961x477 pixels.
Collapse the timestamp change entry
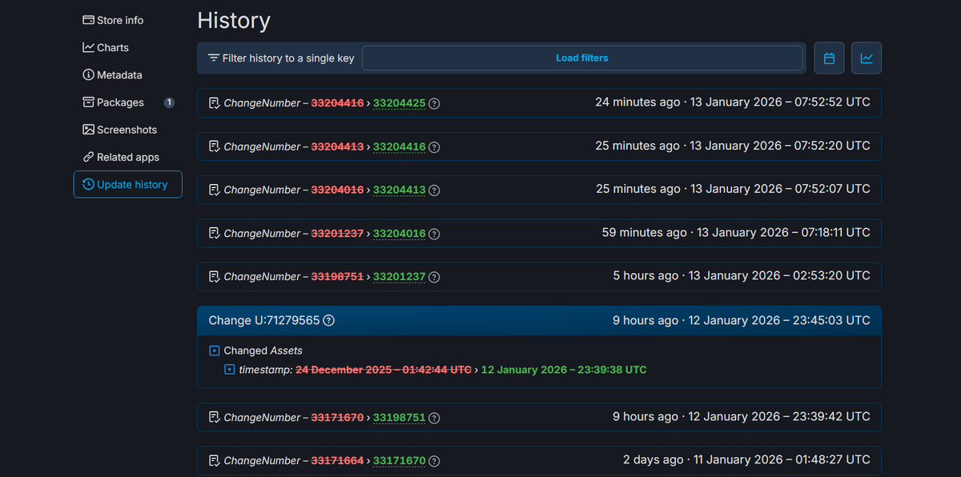(x=230, y=370)
